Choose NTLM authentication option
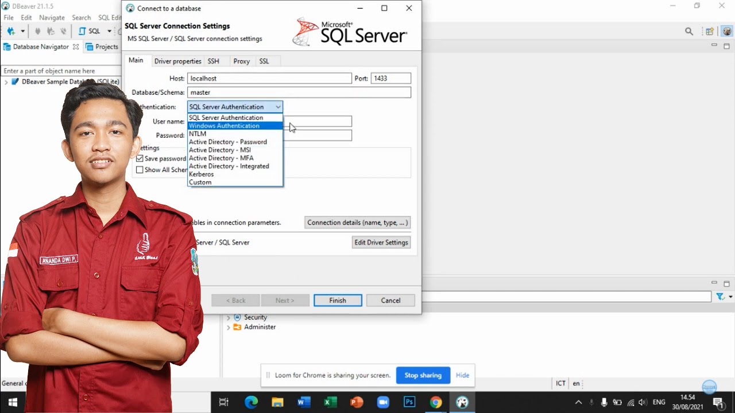735x413 pixels. [235, 134]
